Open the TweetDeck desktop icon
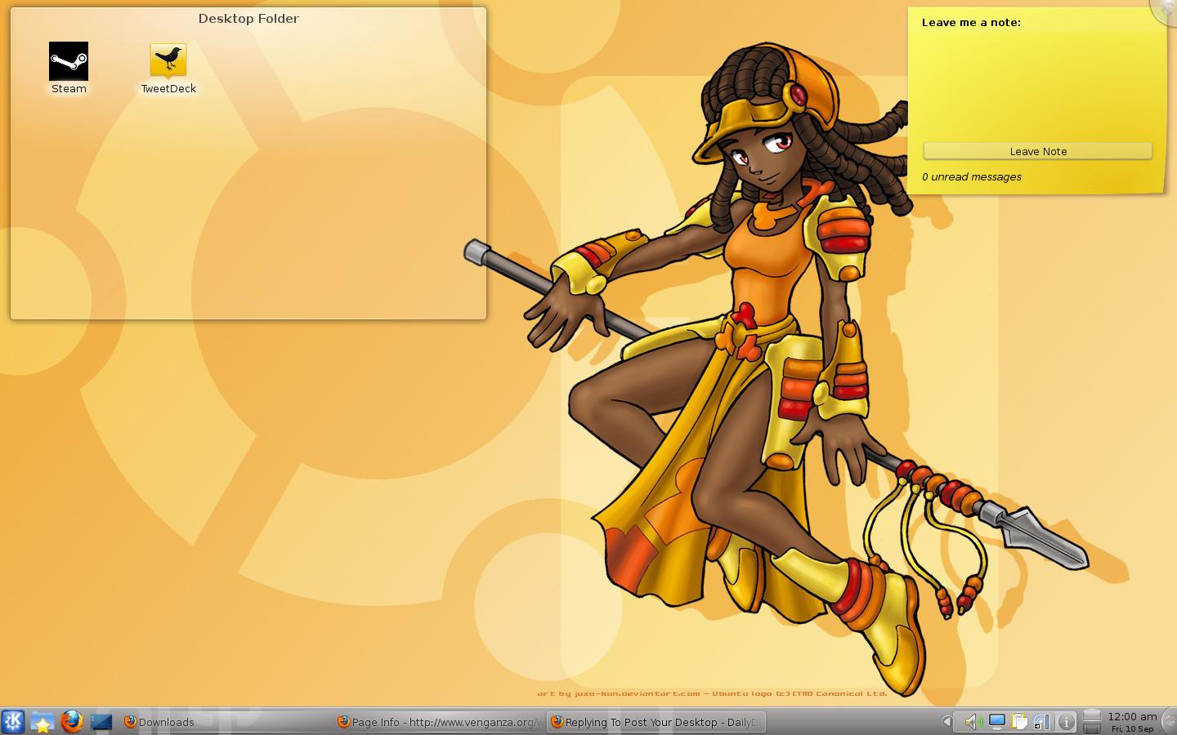 click(x=168, y=69)
